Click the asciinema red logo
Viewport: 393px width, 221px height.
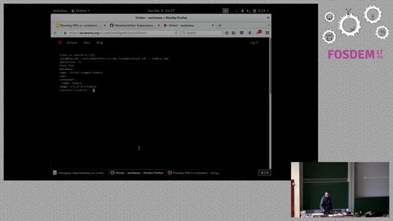tap(60, 42)
